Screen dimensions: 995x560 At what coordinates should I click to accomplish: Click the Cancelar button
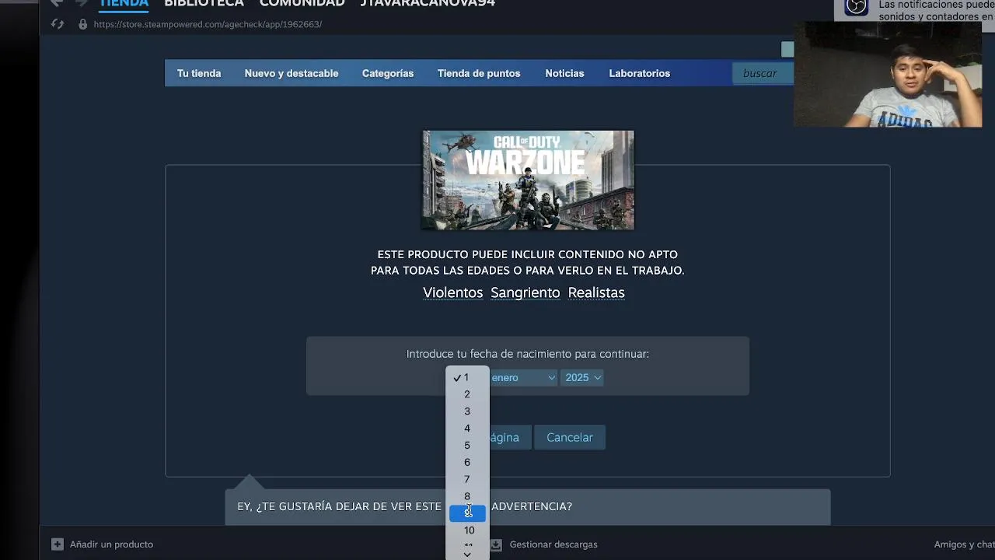click(x=570, y=437)
